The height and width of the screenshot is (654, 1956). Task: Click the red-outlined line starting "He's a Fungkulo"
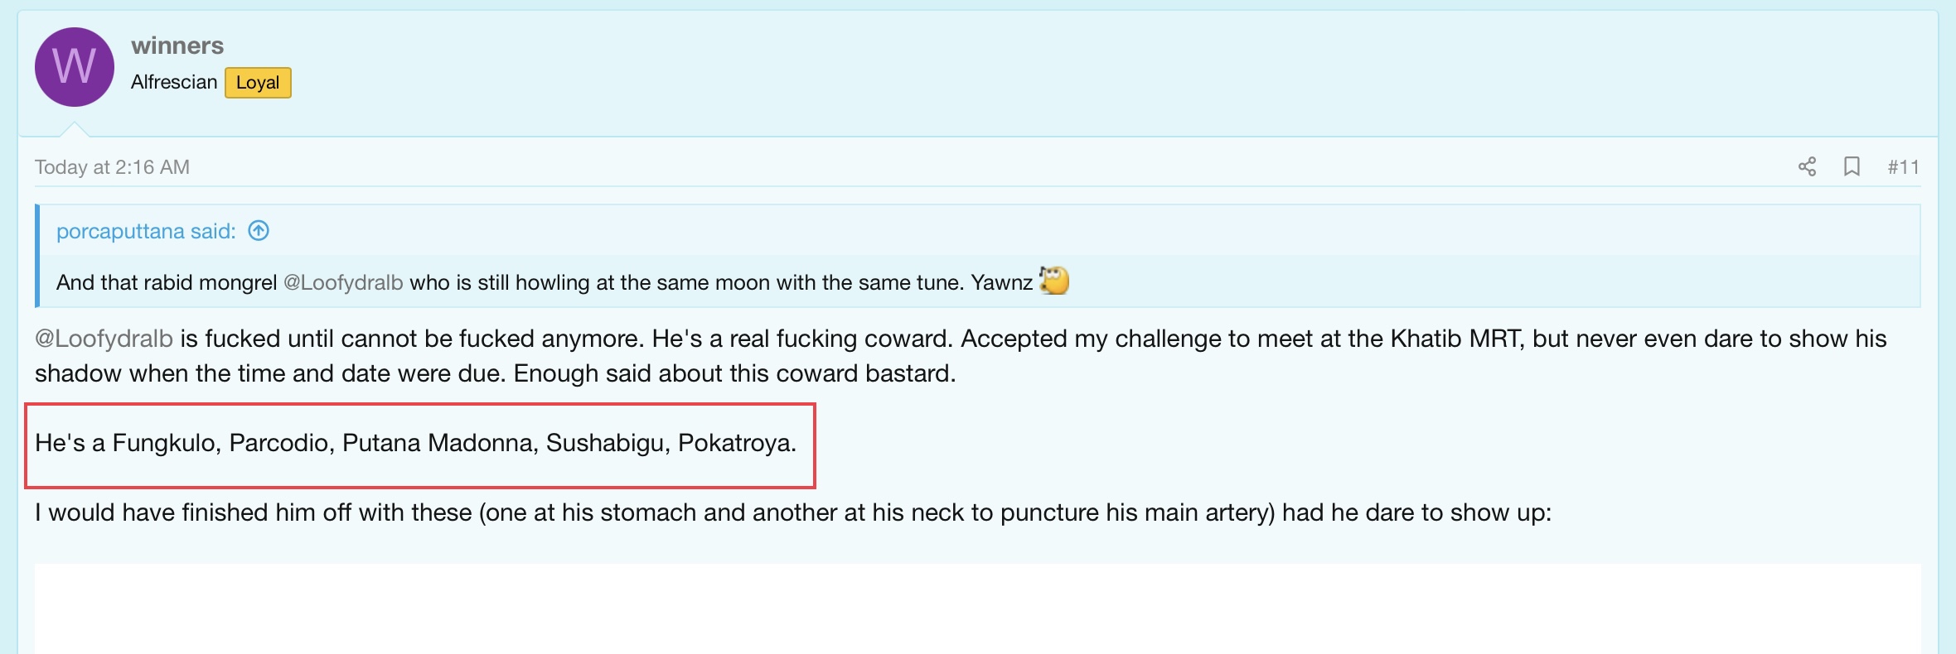415,443
